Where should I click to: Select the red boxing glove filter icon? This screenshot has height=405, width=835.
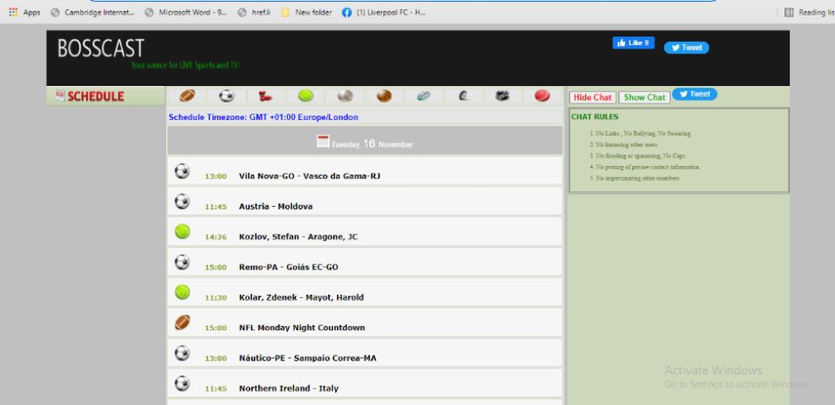[265, 96]
